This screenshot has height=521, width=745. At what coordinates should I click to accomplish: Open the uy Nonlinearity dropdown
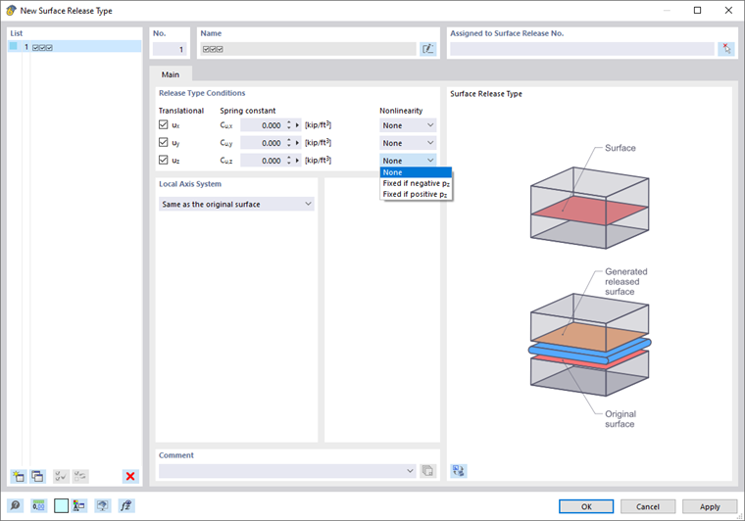[x=408, y=143]
